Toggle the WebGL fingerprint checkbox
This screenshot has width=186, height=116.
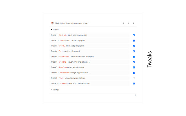pos(134,46)
